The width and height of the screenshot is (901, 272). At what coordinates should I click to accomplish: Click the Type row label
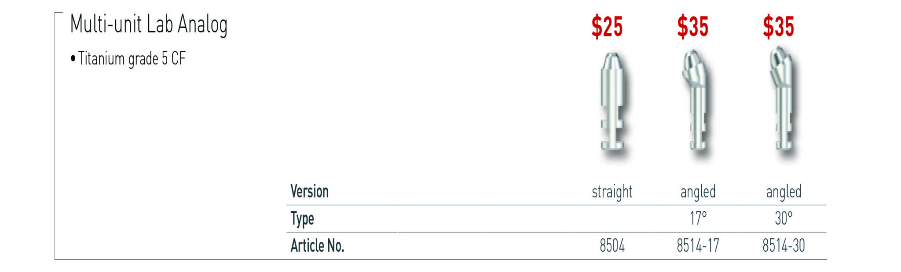tap(302, 218)
